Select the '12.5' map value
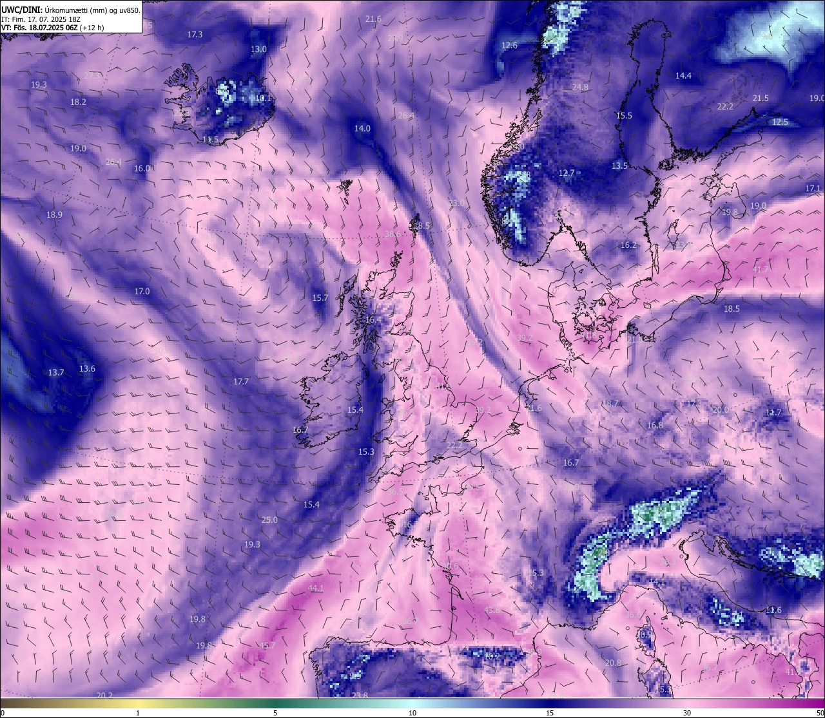825x718 pixels. click(780, 122)
